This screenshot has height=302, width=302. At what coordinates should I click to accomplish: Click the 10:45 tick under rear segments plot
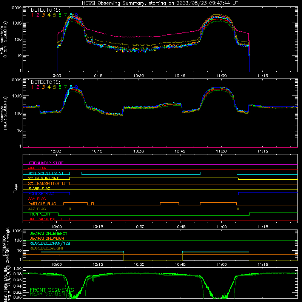coord(180,151)
